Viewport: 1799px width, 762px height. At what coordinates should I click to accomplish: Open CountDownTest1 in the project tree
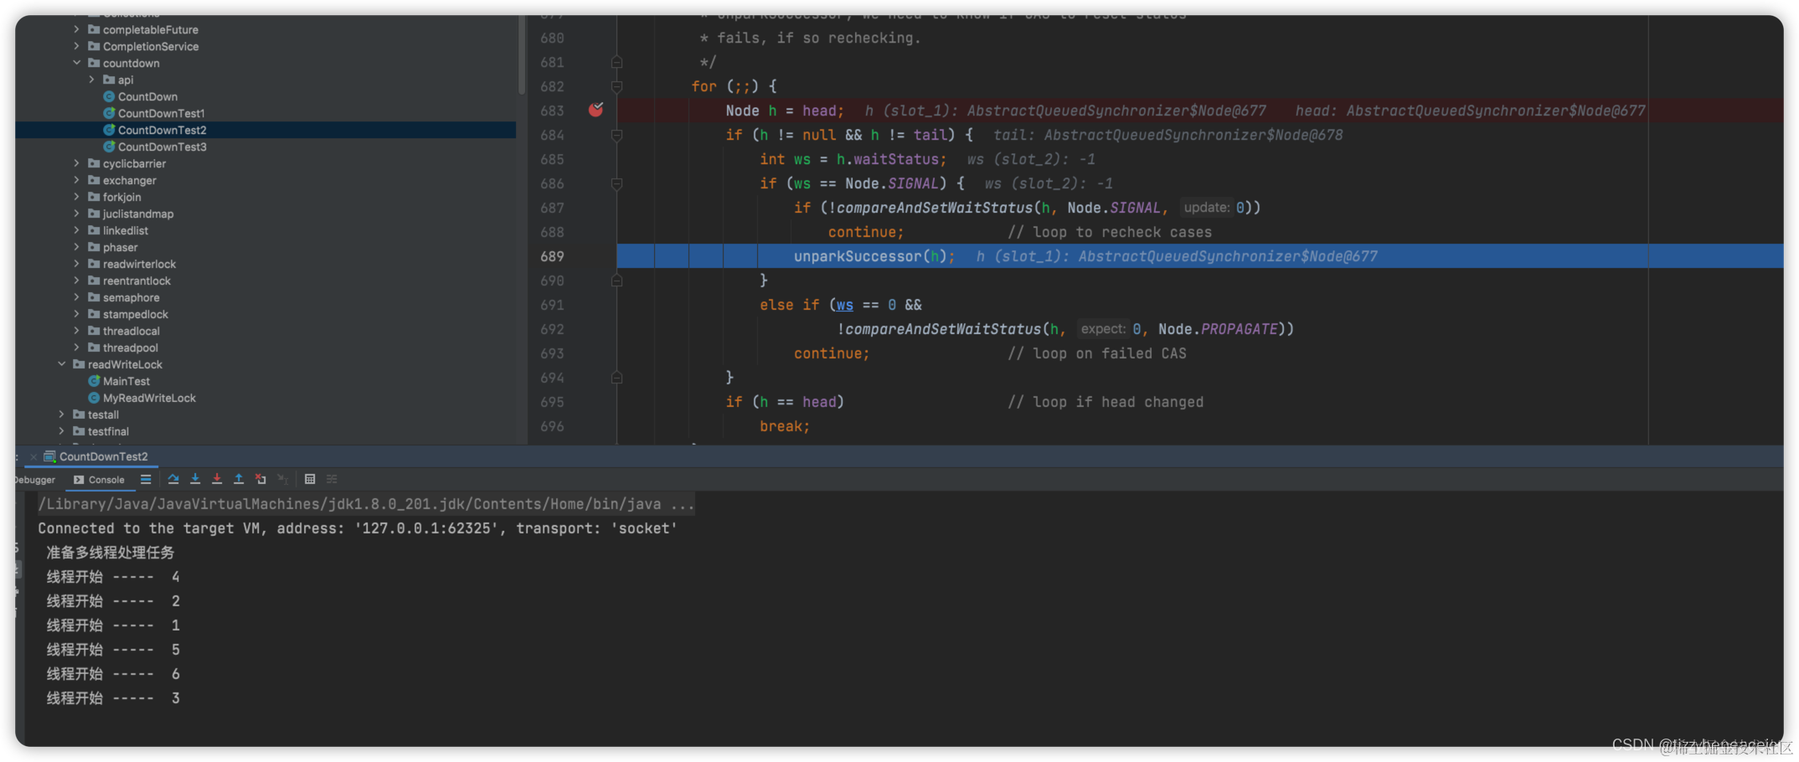coord(161,113)
